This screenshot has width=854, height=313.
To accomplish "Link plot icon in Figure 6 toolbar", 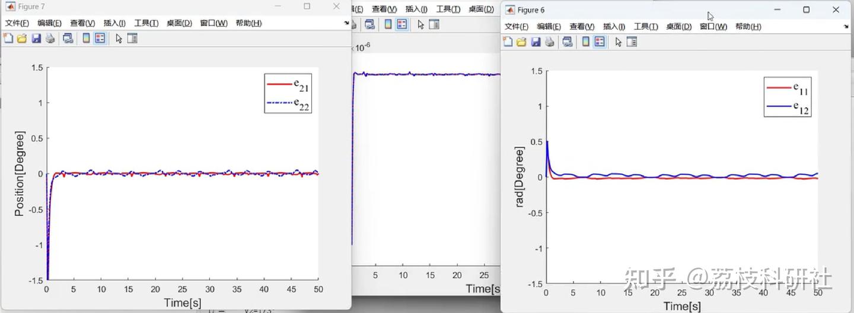I will (568, 41).
